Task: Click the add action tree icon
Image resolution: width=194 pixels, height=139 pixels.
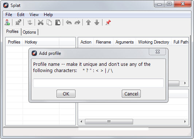Action: pyautogui.click(x=30, y=22)
